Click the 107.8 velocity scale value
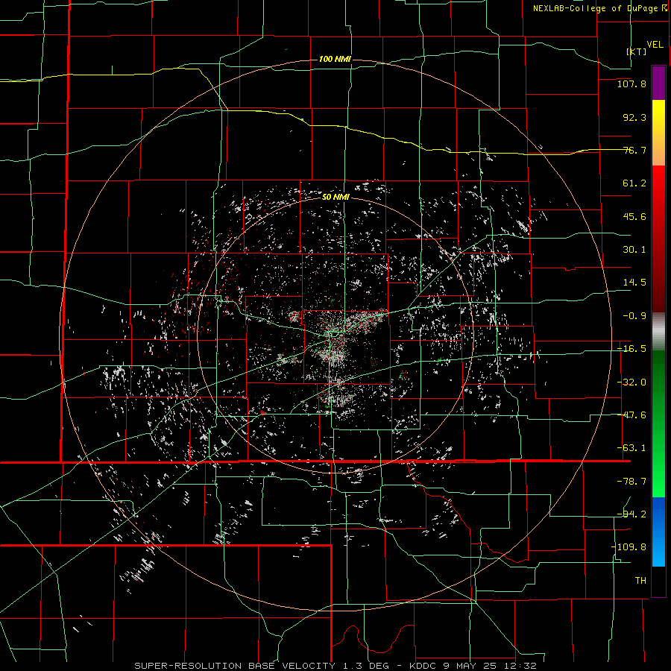Viewport: 671px width, 671px height. 631,84
